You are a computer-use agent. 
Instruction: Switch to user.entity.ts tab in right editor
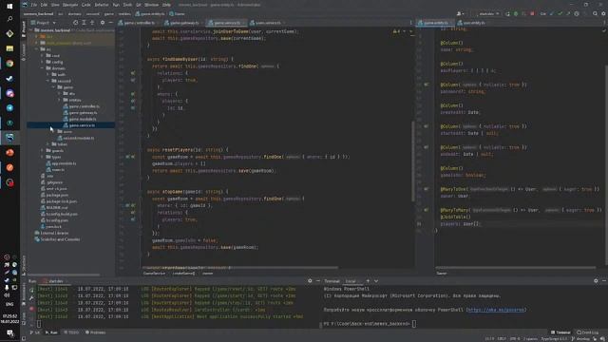pos(473,23)
